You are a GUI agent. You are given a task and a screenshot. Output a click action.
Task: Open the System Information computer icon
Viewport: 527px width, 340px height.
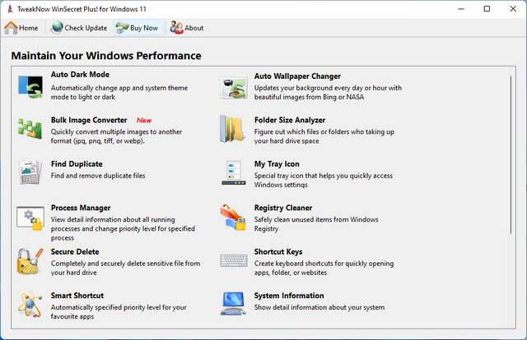234,304
